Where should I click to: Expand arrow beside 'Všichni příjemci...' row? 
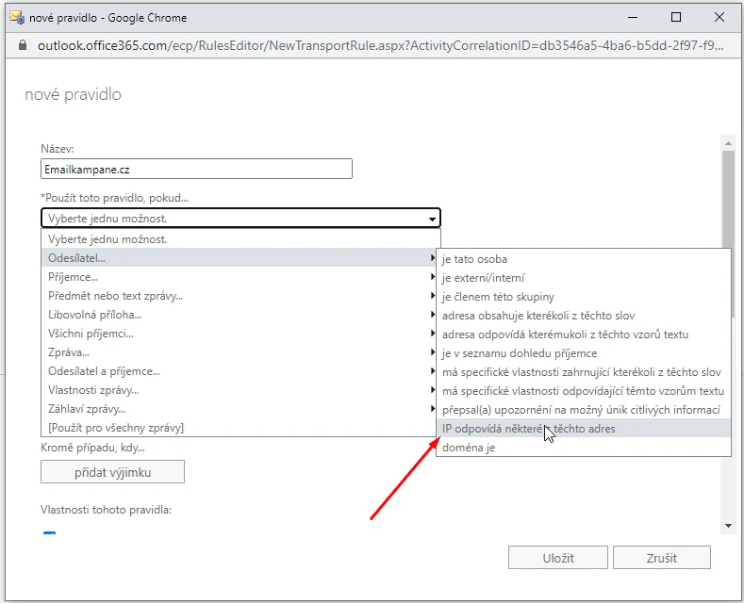tap(432, 334)
